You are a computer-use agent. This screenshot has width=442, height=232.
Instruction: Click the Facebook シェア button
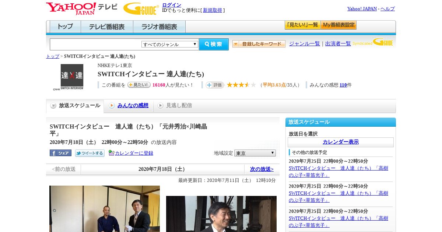coord(60,153)
